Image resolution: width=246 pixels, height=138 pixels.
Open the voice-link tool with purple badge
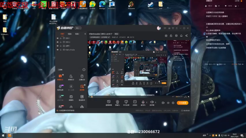click(60, 88)
